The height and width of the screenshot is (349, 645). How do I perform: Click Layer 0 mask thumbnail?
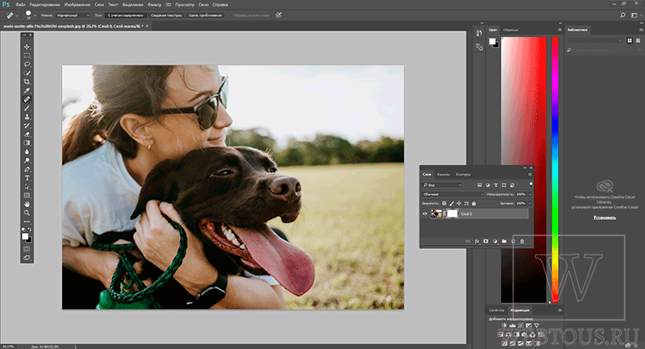point(452,214)
